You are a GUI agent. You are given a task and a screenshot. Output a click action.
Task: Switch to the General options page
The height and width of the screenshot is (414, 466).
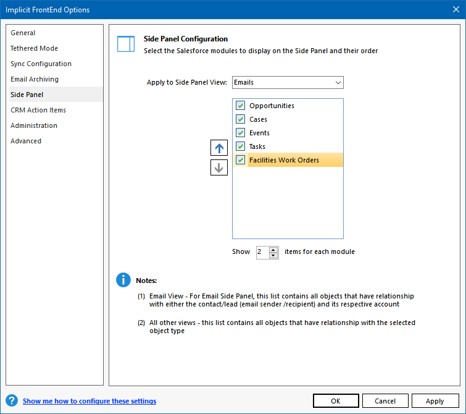click(x=23, y=33)
